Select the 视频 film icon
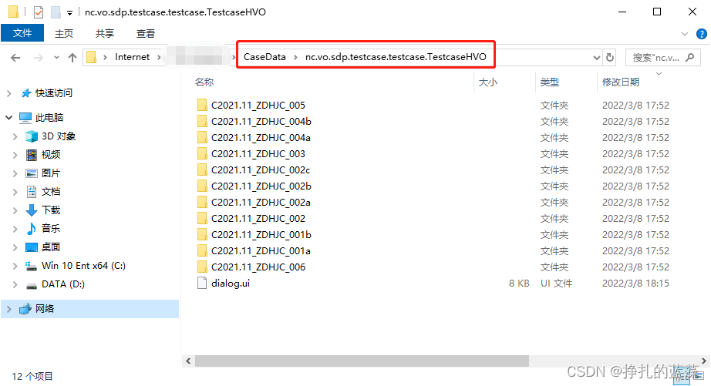 tap(32, 155)
